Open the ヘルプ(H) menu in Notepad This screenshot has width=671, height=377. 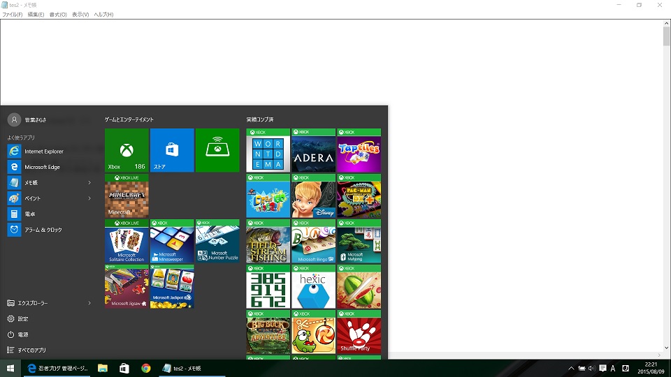(103, 15)
